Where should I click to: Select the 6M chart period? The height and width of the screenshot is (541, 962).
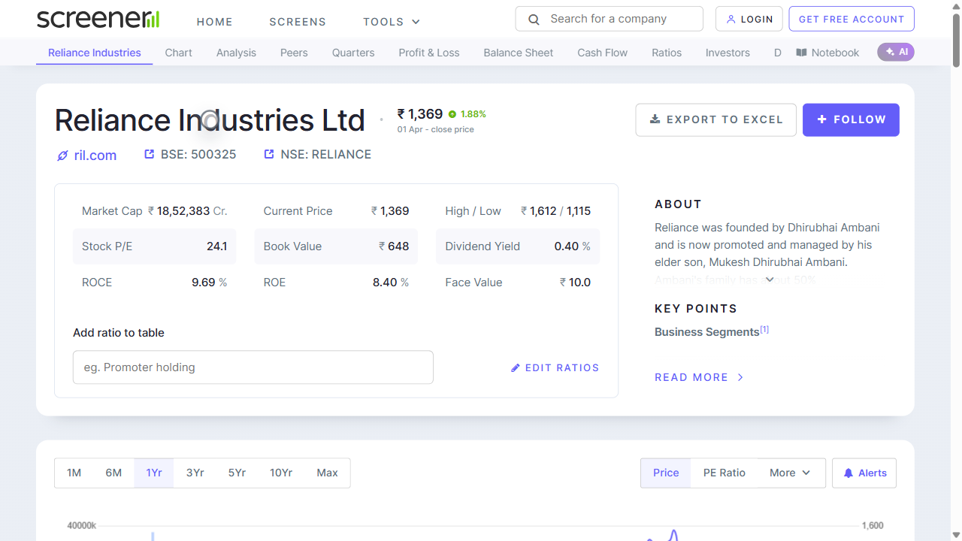113,473
